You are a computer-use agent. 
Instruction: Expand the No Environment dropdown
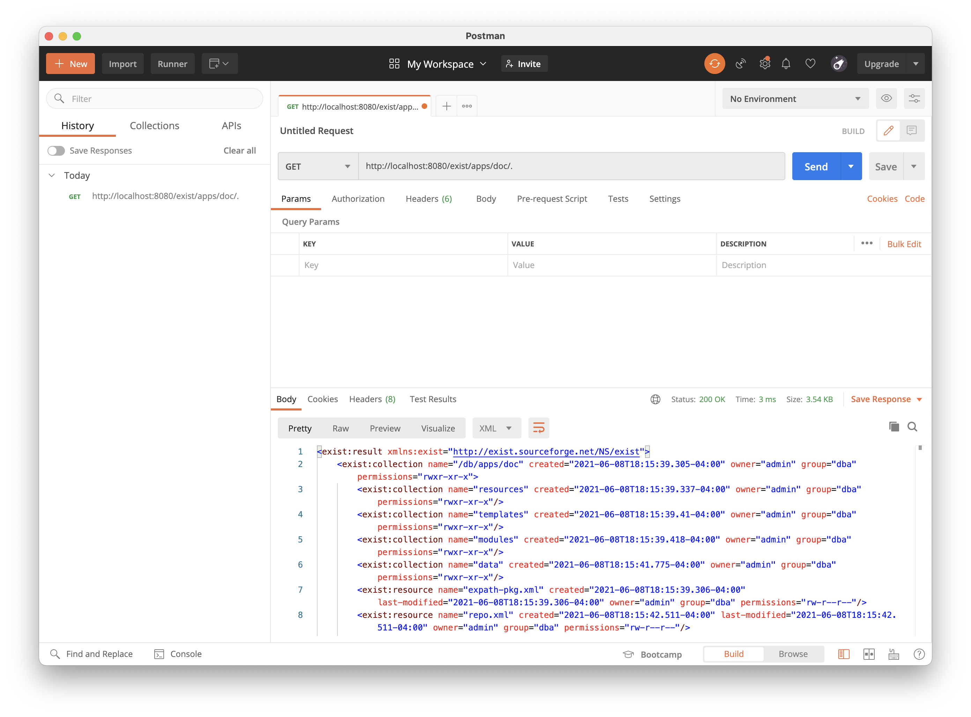tap(795, 98)
